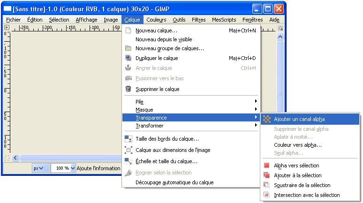Open the Sélection menu
This screenshot has width=363, height=203.
pos(59,20)
